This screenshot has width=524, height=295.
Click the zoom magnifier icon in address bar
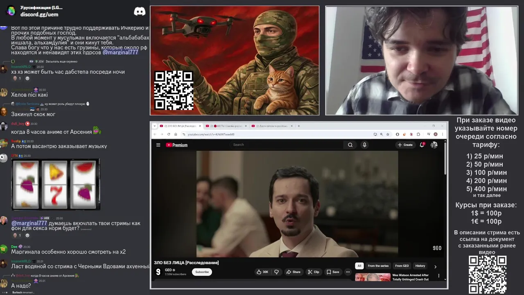click(x=382, y=134)
